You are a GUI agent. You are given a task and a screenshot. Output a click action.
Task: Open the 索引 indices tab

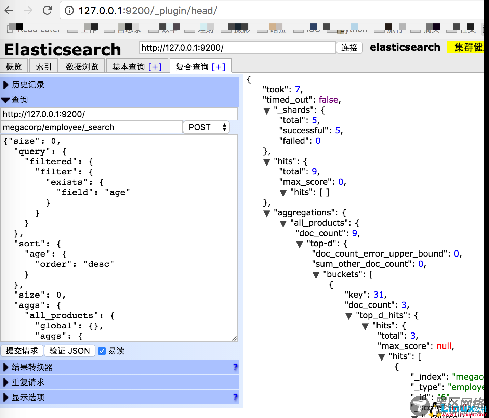click(x=44, y=66)
